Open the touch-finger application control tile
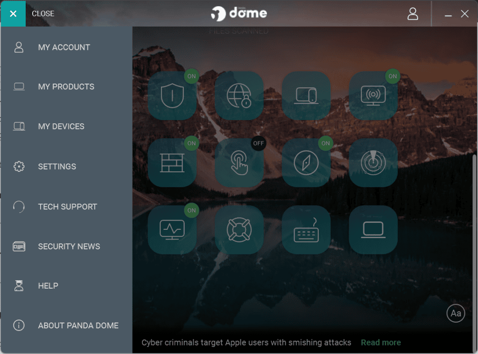This screenshot has width=478, height=354. point(239,163)
